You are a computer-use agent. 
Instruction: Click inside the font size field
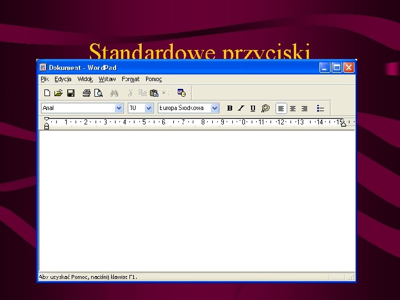pyautogui.click(x=137, y=108)
